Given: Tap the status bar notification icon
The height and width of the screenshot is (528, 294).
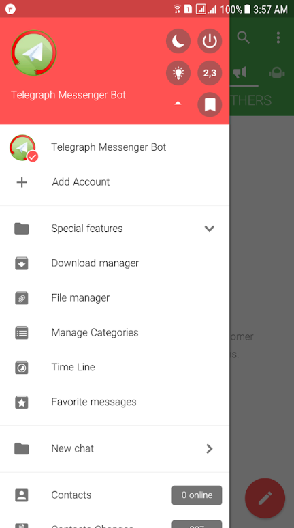Looking at the screenshot, I should click(x=10, y=9).
